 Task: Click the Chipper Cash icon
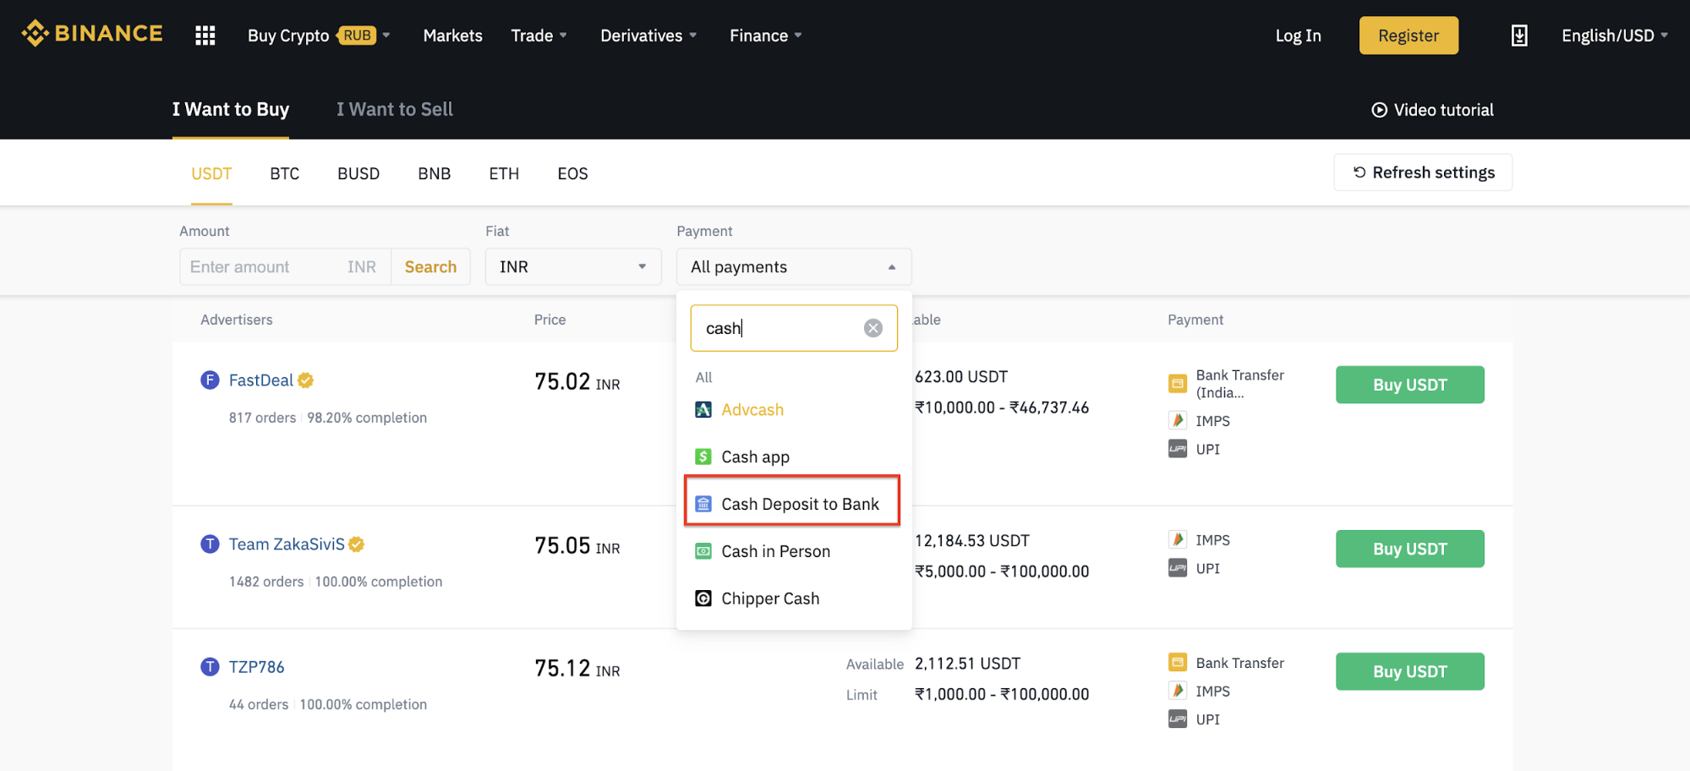point(703,599)
